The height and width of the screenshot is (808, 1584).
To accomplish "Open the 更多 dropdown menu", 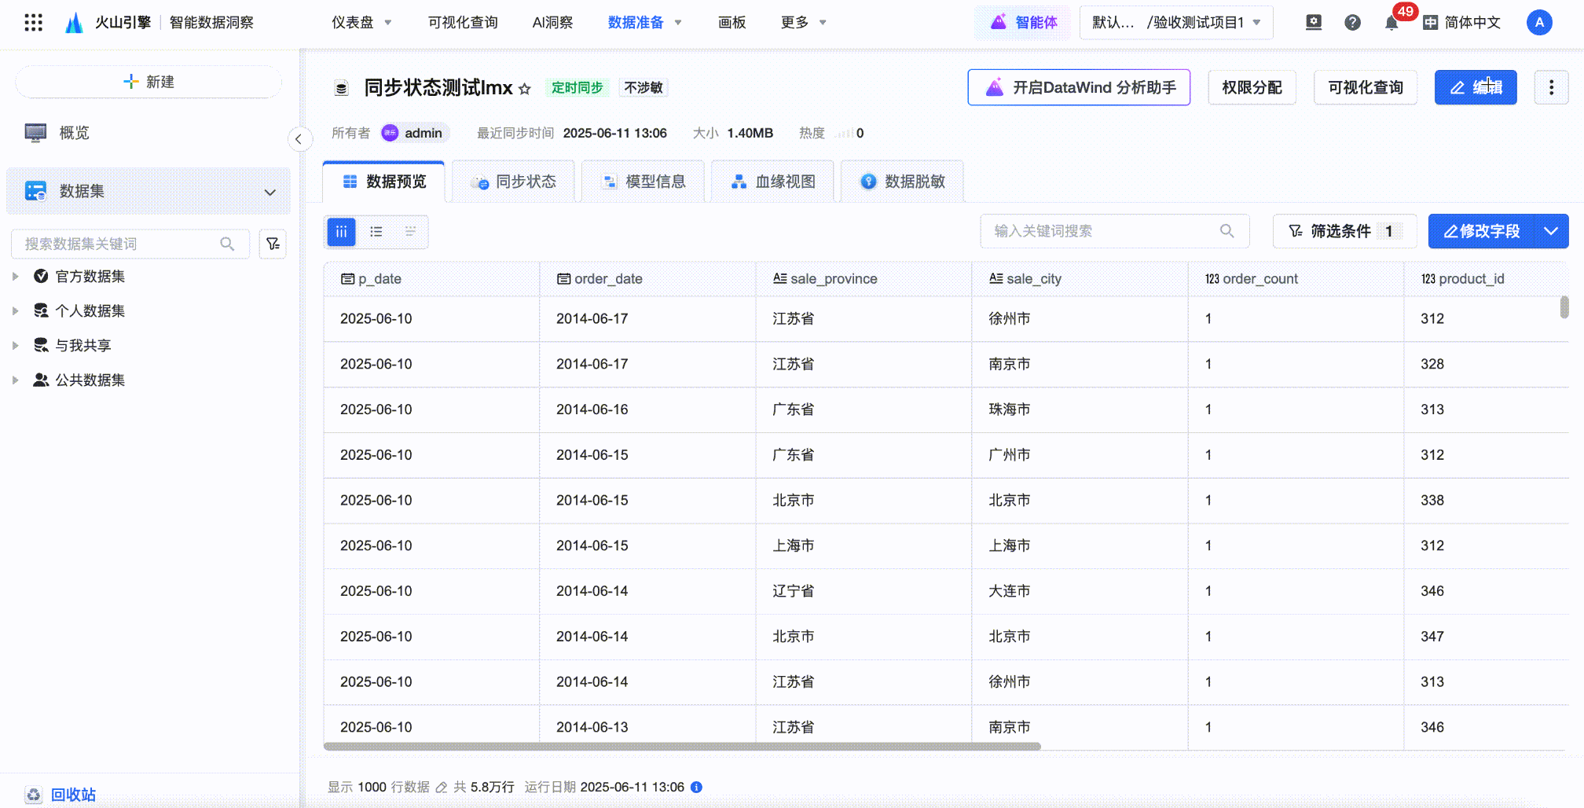I will (x=804, y=22).
